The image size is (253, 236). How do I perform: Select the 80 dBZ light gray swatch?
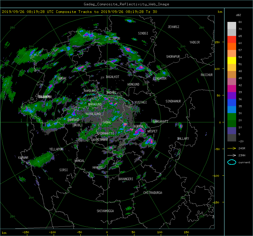(232, 25)
